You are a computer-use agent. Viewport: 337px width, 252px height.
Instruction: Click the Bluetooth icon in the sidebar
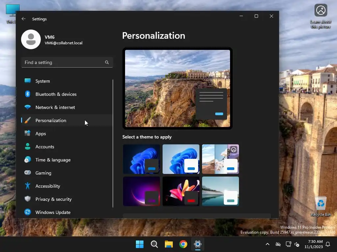point(28,94)
